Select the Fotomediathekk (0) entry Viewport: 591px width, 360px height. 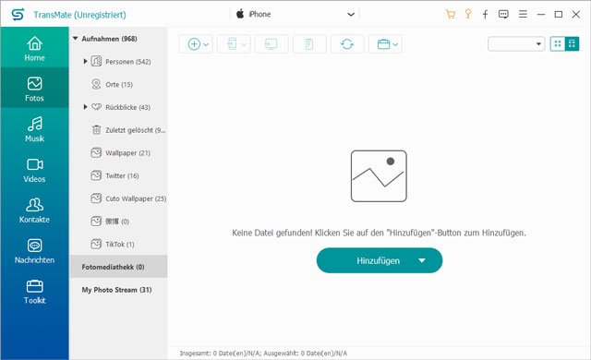[x=119, y=267]
